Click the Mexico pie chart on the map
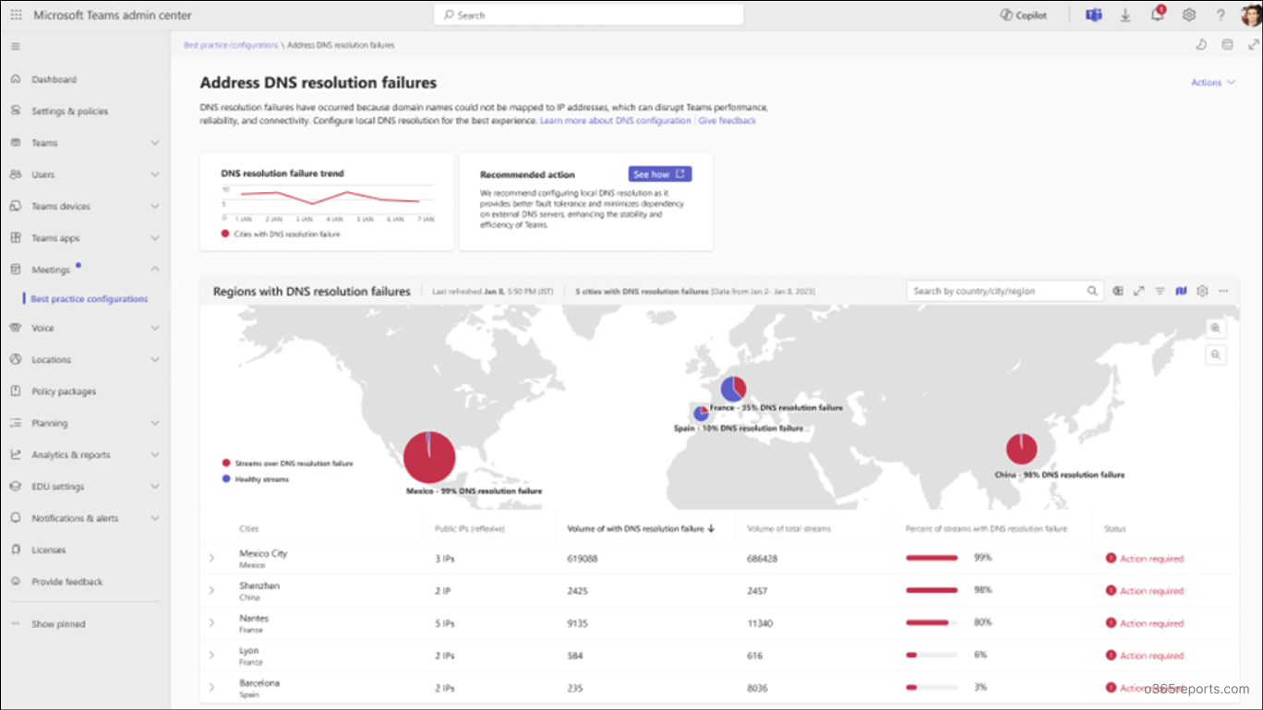 (429, 457)
